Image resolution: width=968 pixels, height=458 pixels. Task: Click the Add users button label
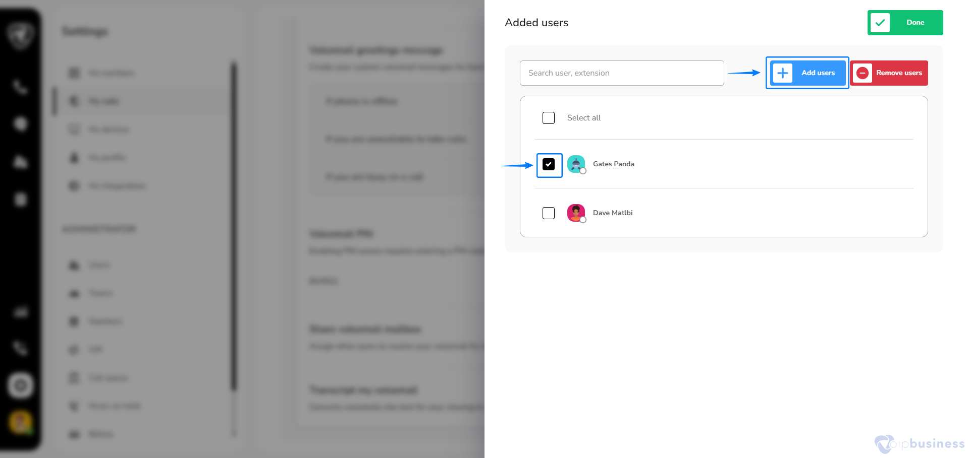818,73
